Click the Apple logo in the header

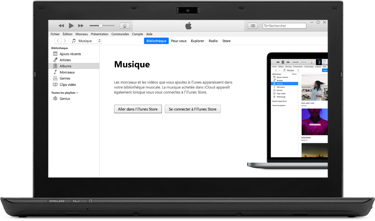(x=189, y=26)
